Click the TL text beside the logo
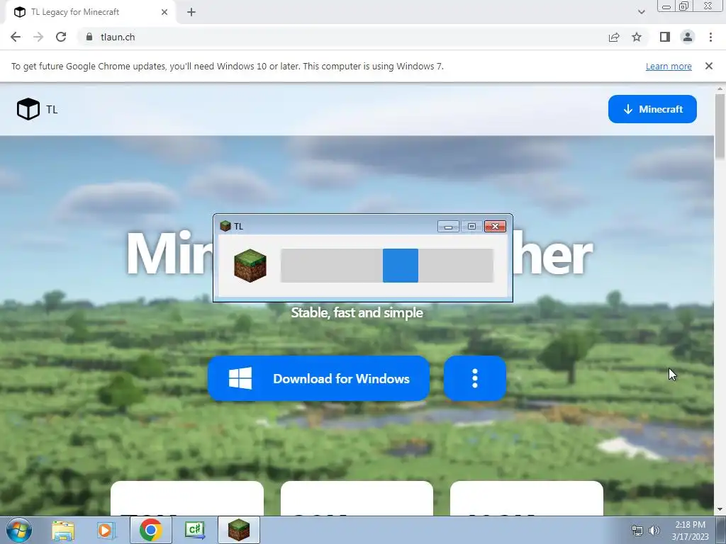 52,110
